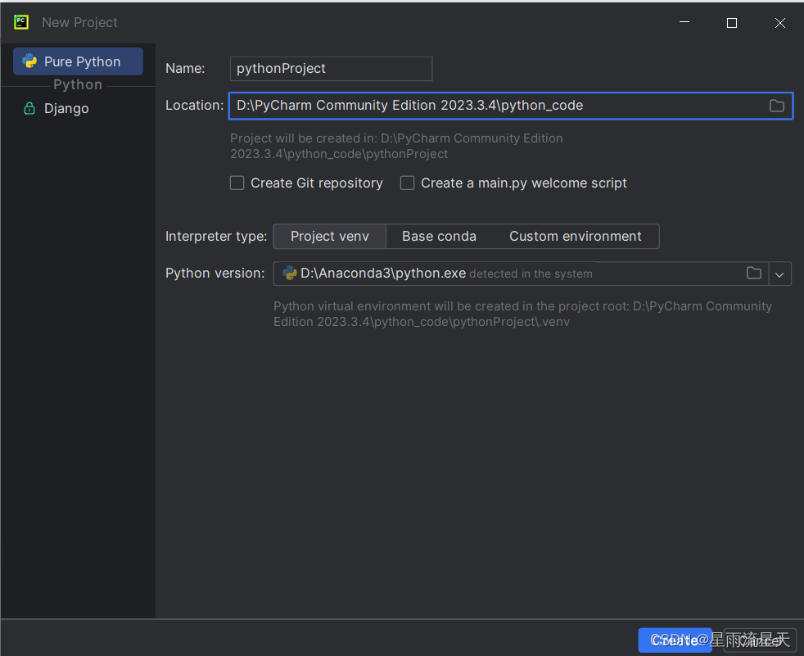
Task: Click the virtual environment location hint text
Action: (522, 314)
